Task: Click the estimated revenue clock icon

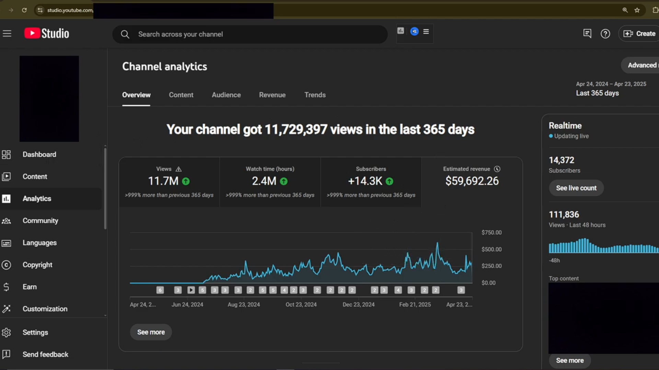Action: 497,169
